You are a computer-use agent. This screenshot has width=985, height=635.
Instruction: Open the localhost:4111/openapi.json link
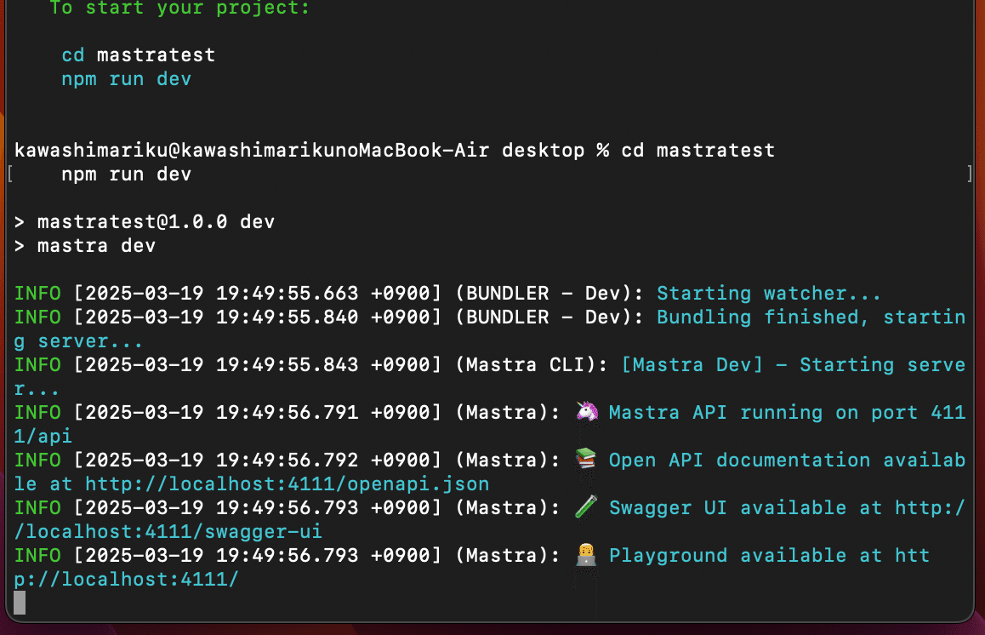[287, 484]
